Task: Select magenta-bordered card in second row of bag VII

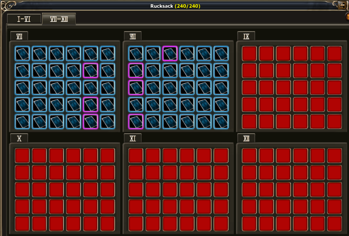Action: (91, 70)
